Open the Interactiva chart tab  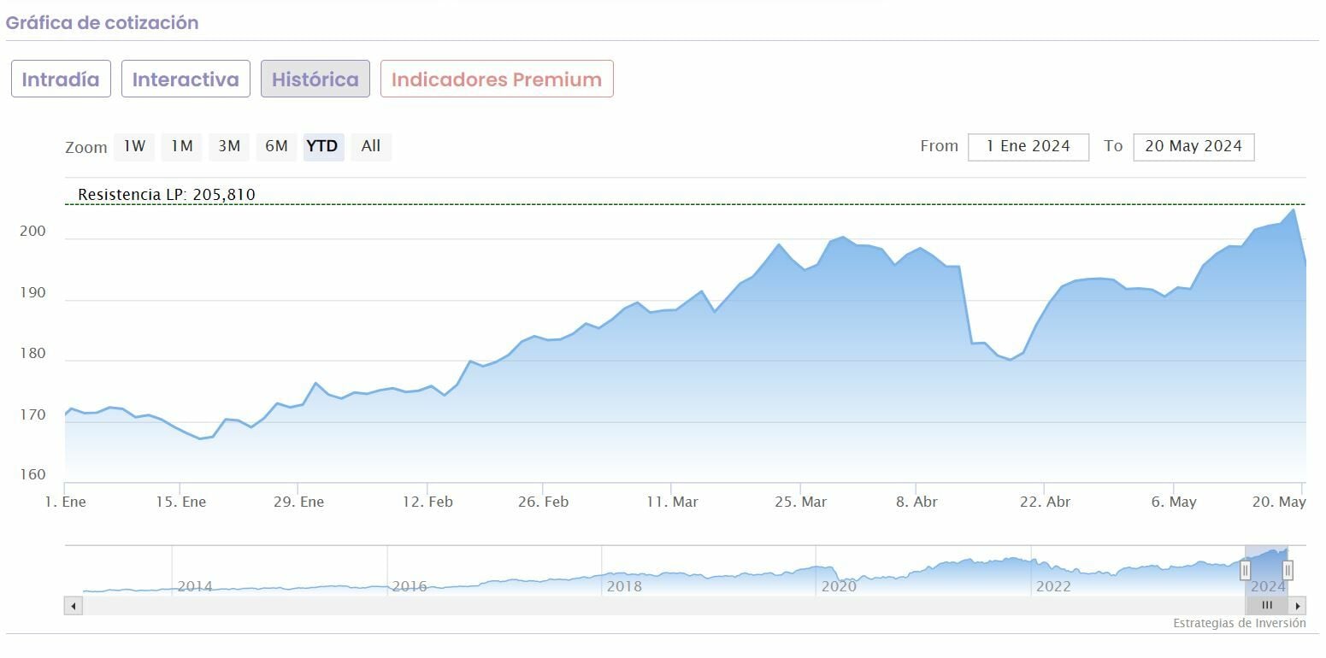coord(186,79)
